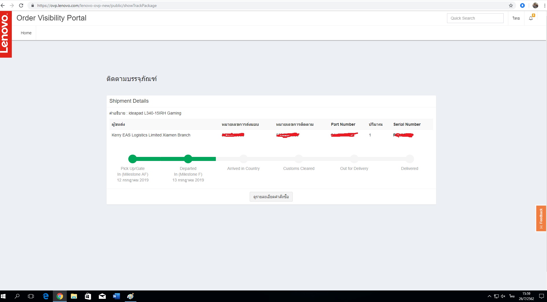
Task: Bookmark this page with the star icon
Action: pyautogui.click(x=511, y=5)
